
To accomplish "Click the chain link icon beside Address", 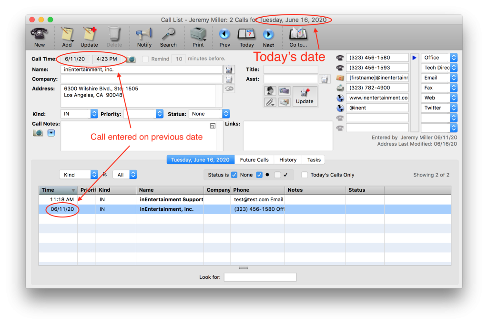I will click(229, 89).
